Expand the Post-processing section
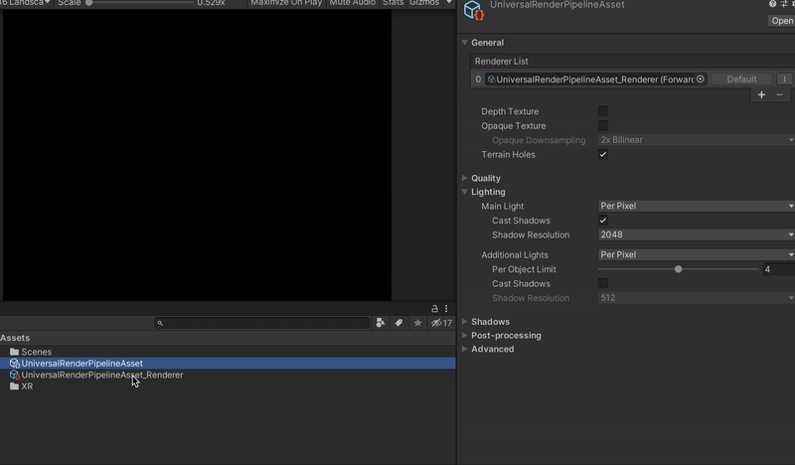The image size is (795, 465). click(x=464, y=335)
